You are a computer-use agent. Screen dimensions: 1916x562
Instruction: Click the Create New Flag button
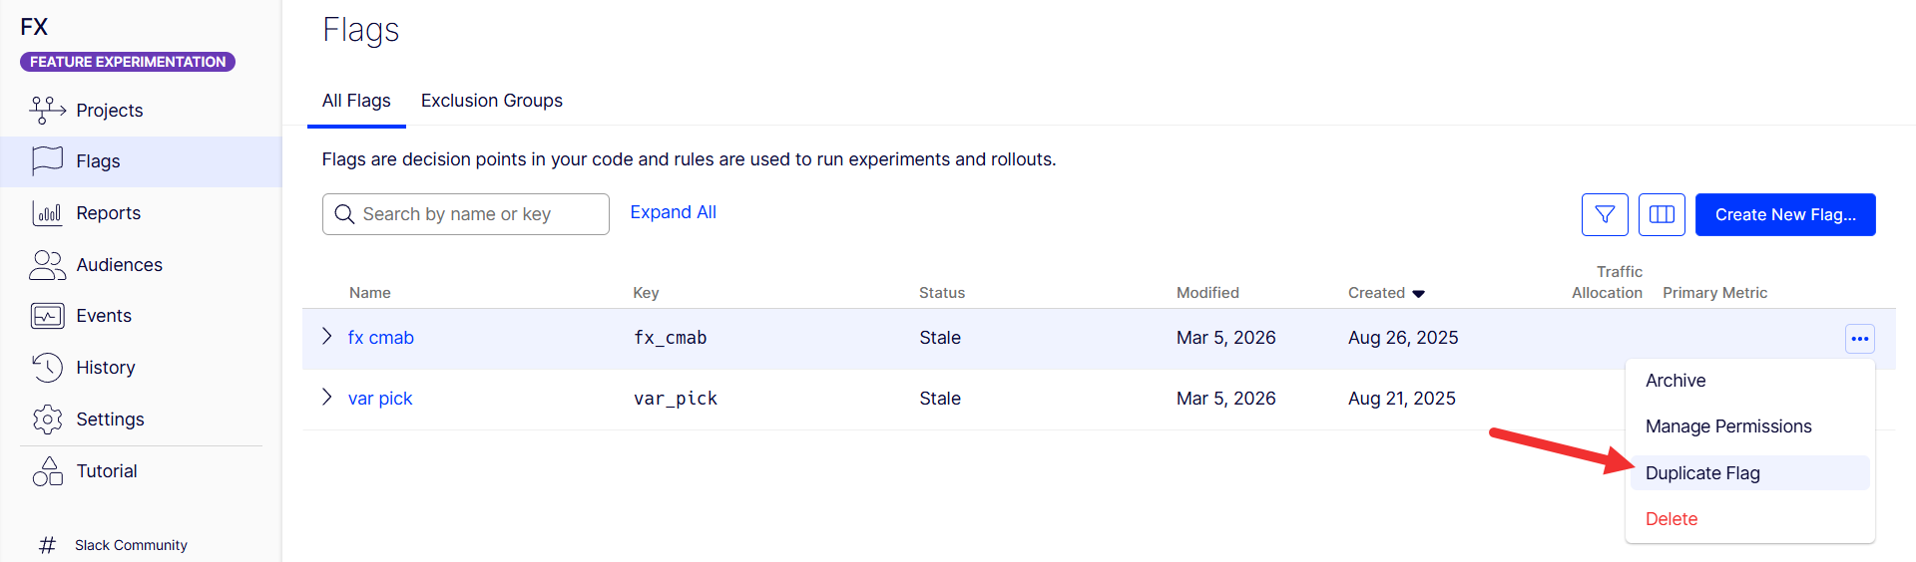click(x=1785, y=214)
